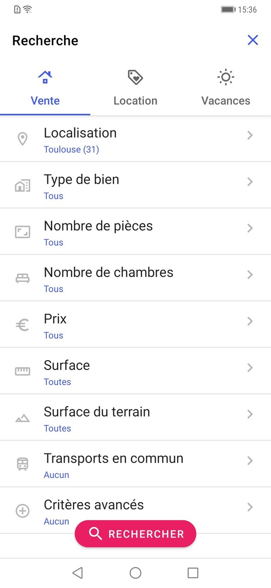Click the Vacances sun icon
Viewport: 271px width, 588px height.
tap(226, 76)
